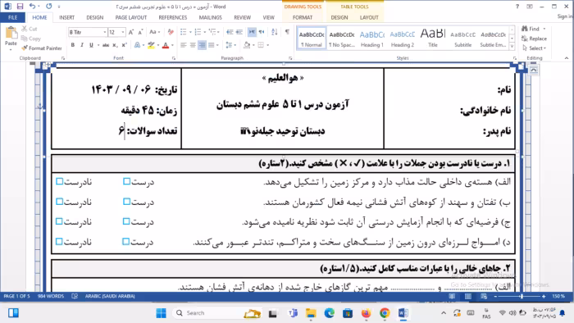Apply Heading 1 style
This screenshot has height=323, width=574.
(372, 39)
